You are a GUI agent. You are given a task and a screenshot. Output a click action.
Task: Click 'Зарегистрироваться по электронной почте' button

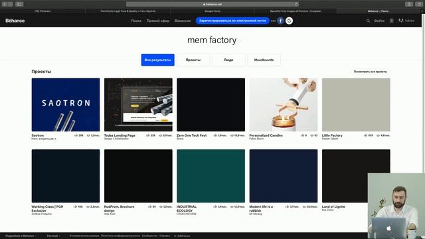(232, 21)
